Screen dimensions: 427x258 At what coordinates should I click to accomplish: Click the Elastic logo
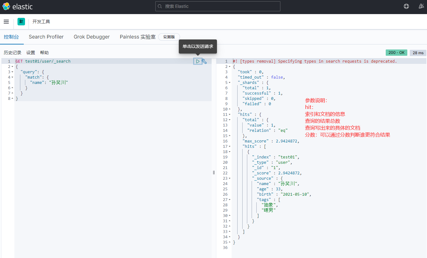[18, 6]
